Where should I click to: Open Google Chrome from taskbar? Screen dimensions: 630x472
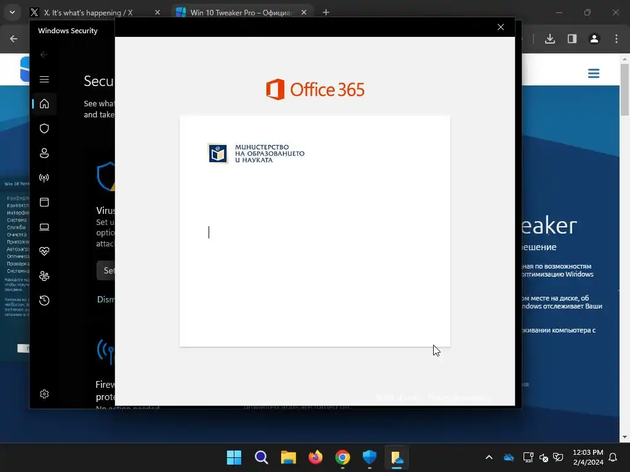pos(342,457)
